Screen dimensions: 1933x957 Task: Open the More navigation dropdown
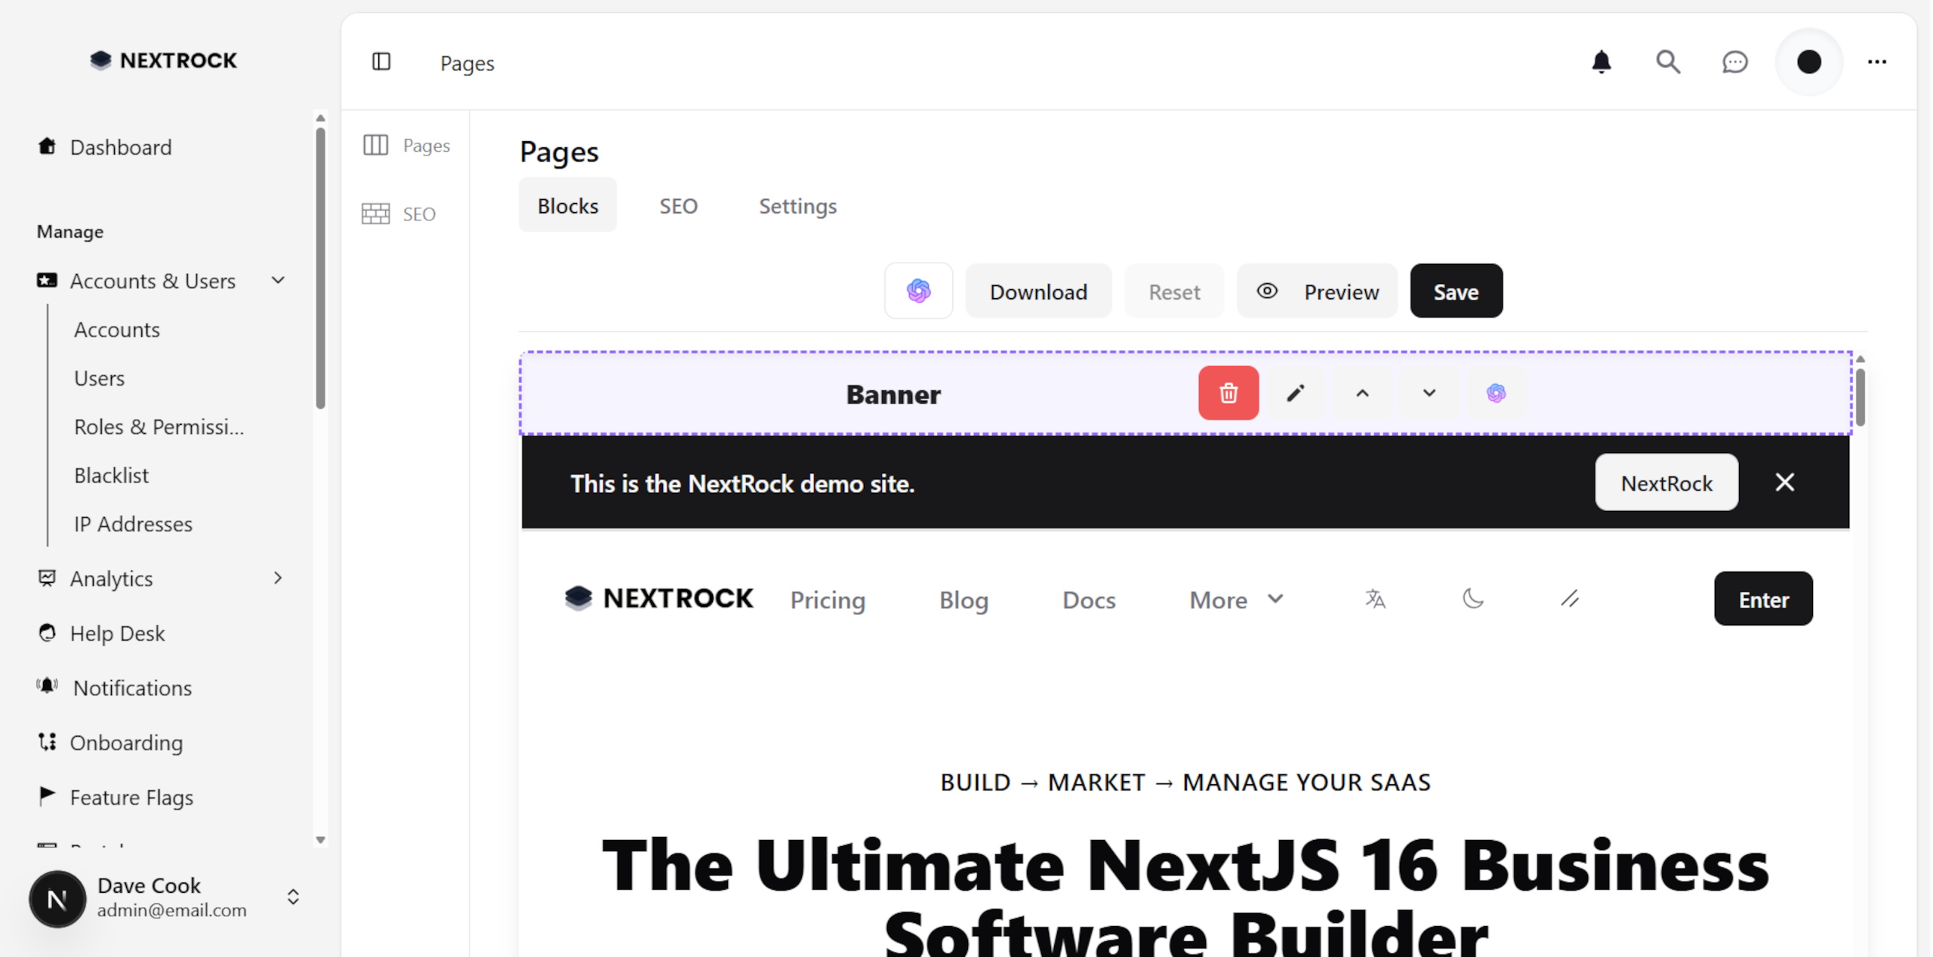click(1235, 599)
